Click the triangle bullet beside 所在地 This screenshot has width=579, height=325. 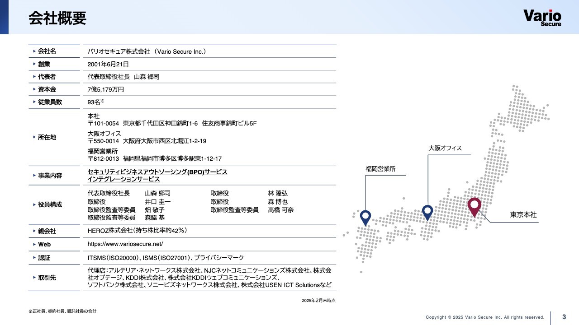pyautogui.click(x=34, y=137)
